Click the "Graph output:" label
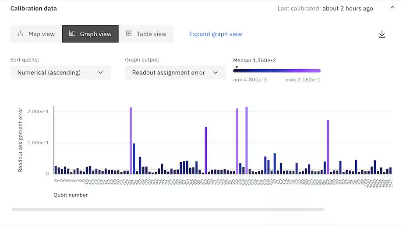 pos(142,60)
